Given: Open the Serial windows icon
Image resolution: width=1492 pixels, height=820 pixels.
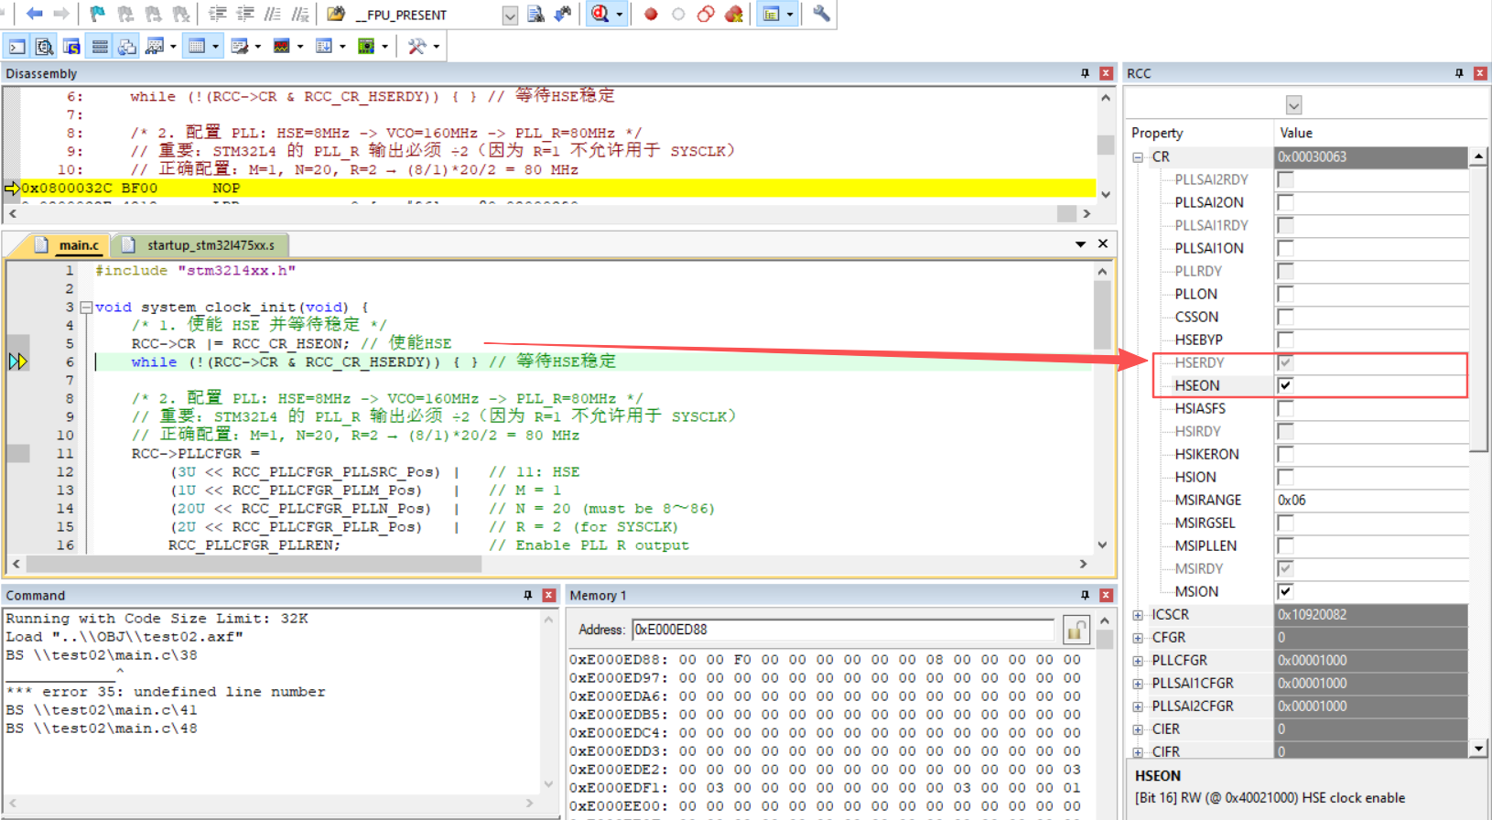Looking at the screenshot, I should pos(240,46).
